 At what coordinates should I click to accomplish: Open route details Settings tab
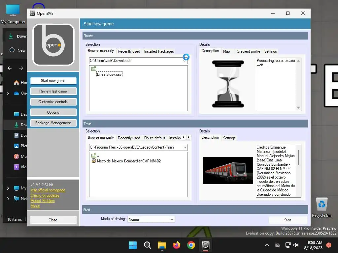click(x=270, y=51)
